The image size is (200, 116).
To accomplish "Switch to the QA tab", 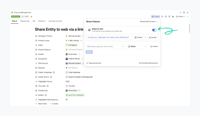I will (x=34, y=21).
